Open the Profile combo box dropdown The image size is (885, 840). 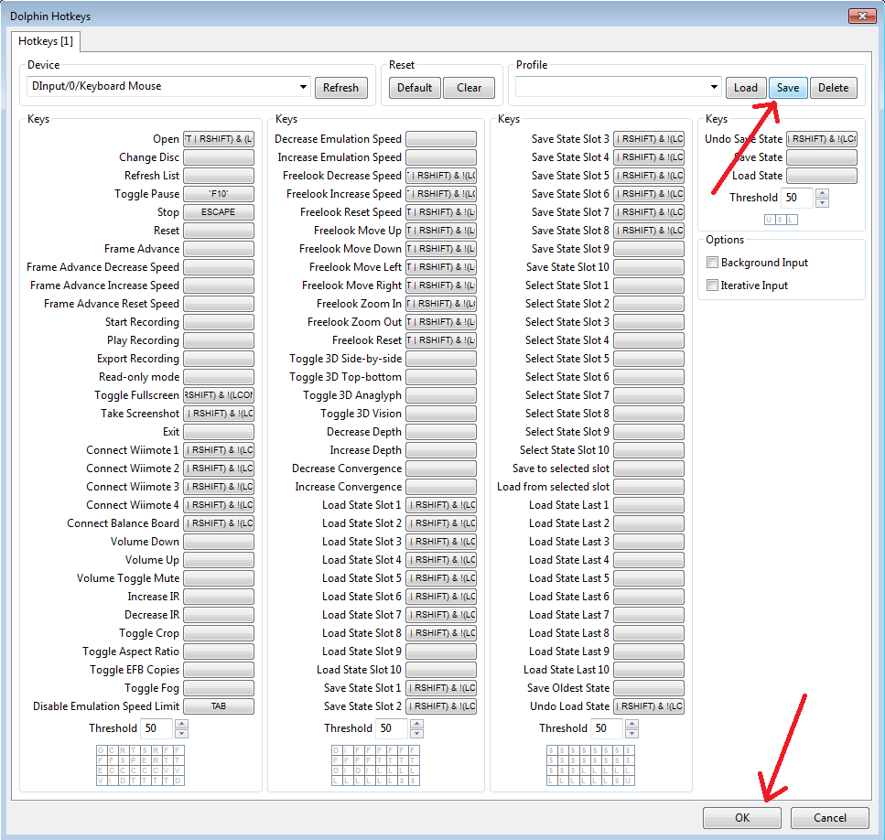coord(714,87)
